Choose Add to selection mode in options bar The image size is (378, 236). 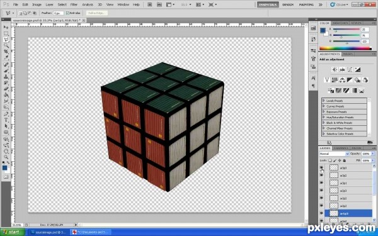click(25, 13)
